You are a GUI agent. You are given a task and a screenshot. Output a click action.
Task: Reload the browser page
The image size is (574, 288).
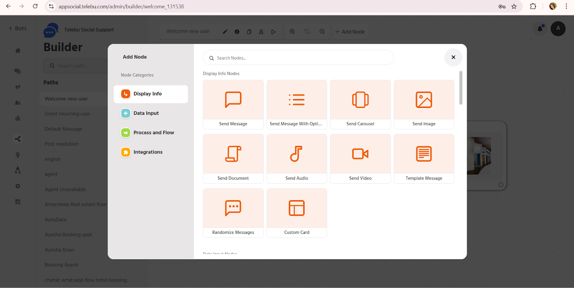pyautogui.click(x=35, y=6)
